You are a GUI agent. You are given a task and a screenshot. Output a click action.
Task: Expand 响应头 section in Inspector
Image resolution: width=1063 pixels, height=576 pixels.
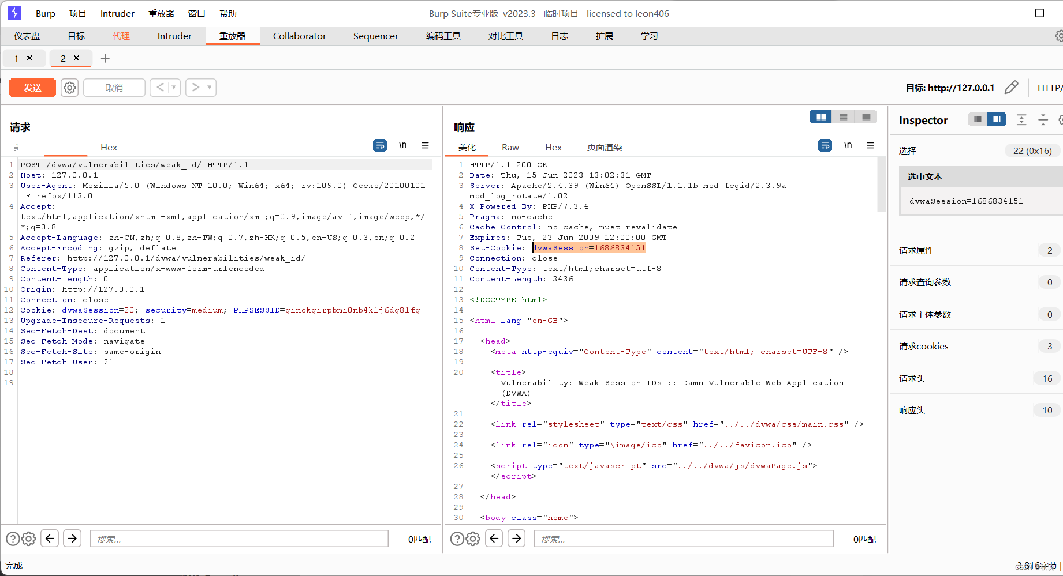click(976, 410)
